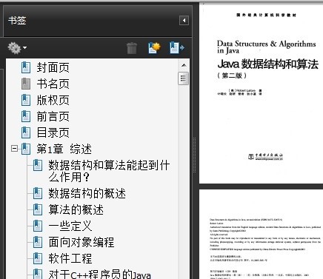Open 数据结构和算法能起到什么作用？ bookmark

109,171
